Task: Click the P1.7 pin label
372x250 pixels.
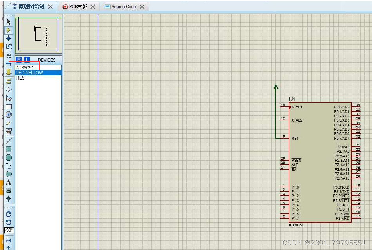Action: (295, 218)
